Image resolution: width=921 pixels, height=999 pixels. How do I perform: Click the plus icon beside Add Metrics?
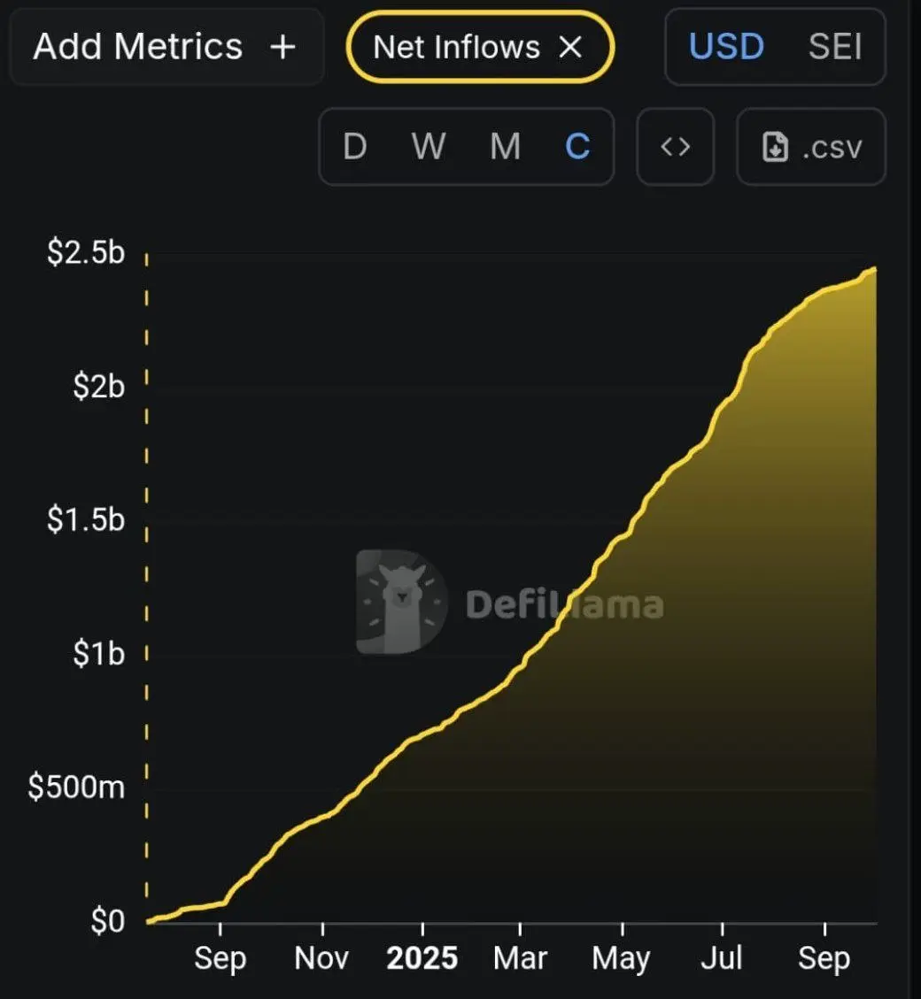pyautogui.click(x=282, y=47)
